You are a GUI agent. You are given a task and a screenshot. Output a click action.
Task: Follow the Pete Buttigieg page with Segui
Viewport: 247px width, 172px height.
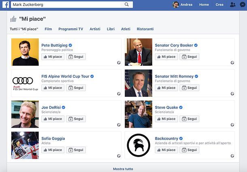point(76,57)
